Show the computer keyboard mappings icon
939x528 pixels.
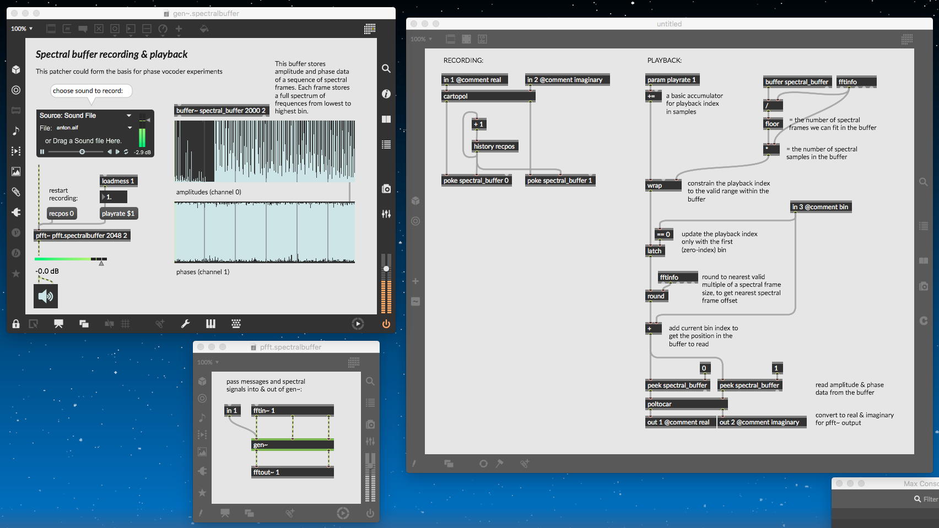click(236, 324)
